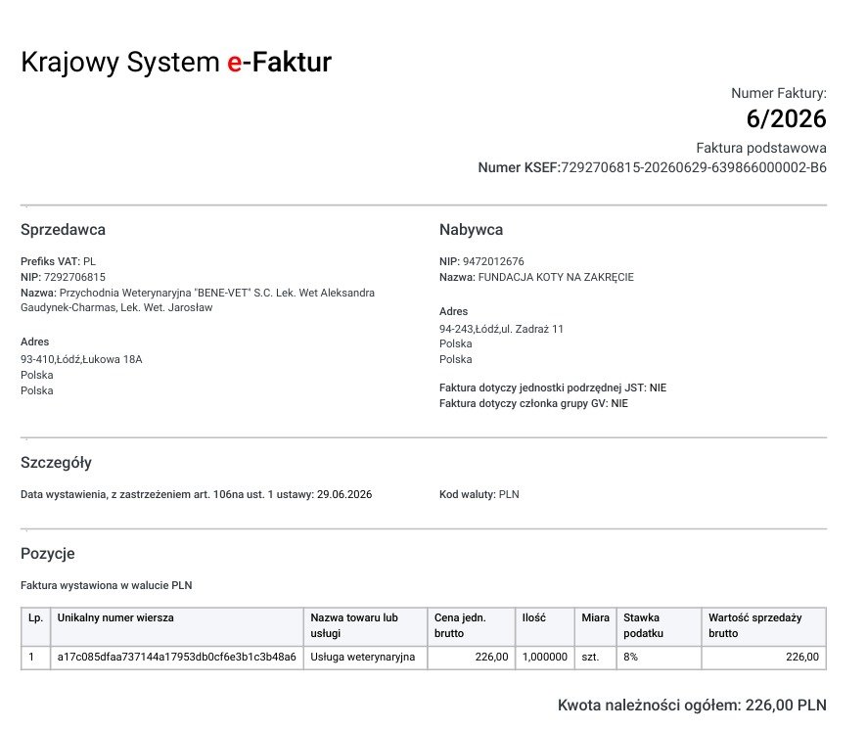Select seller NIP 7292706815

click(x=74, y=277)
